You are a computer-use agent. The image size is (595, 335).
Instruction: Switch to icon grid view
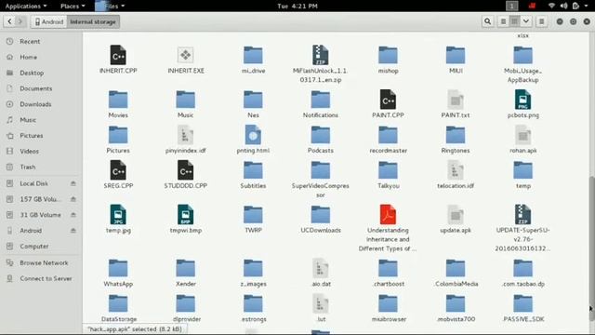tap(514, 21)
